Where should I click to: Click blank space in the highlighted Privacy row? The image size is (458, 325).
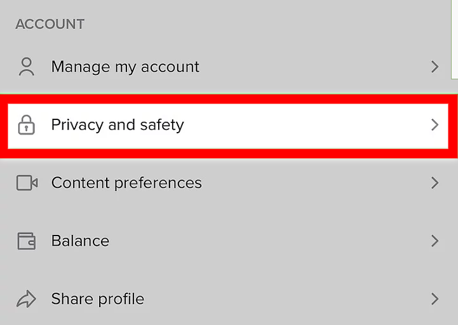305,125
